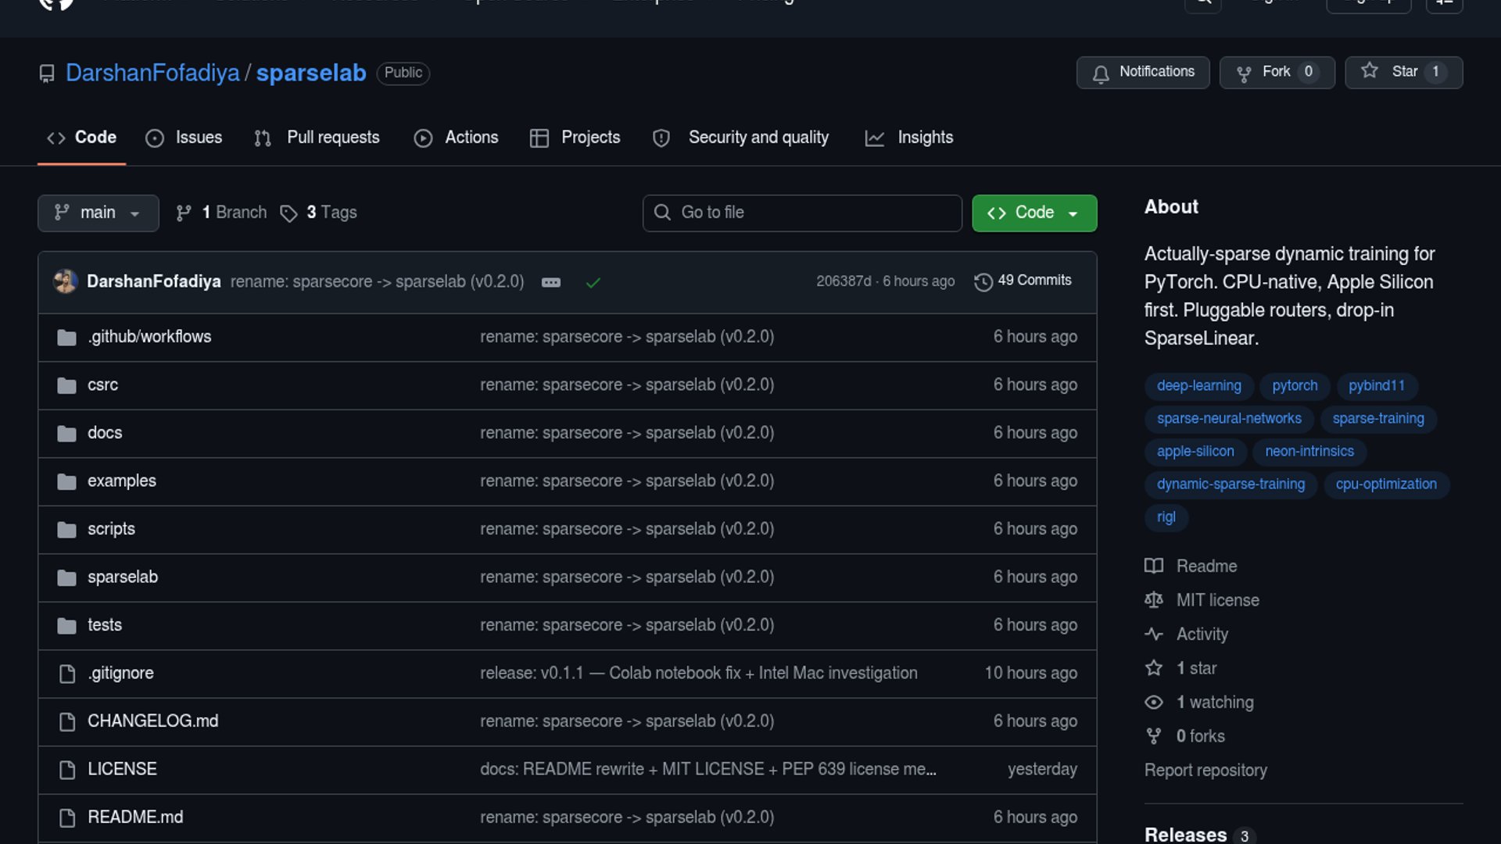The height and width of the screenshot is (844, 1501).
Task: Select the pytorch topic tag
Action: coord(1294,385)
